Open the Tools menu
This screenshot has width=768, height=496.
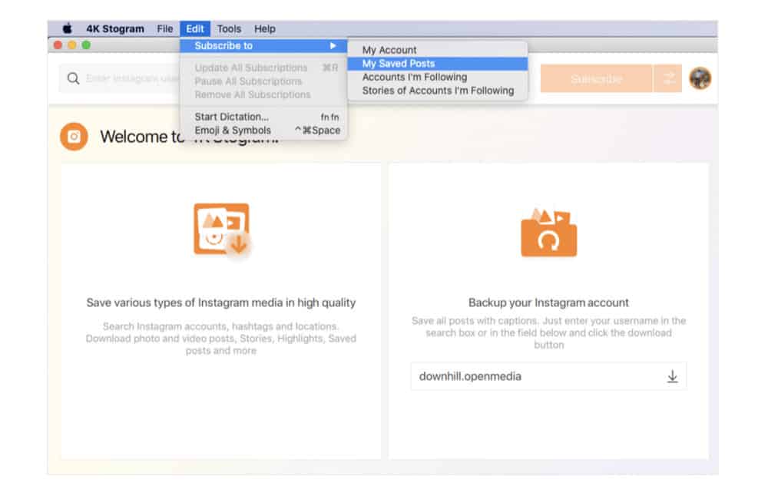pos(229,29)
